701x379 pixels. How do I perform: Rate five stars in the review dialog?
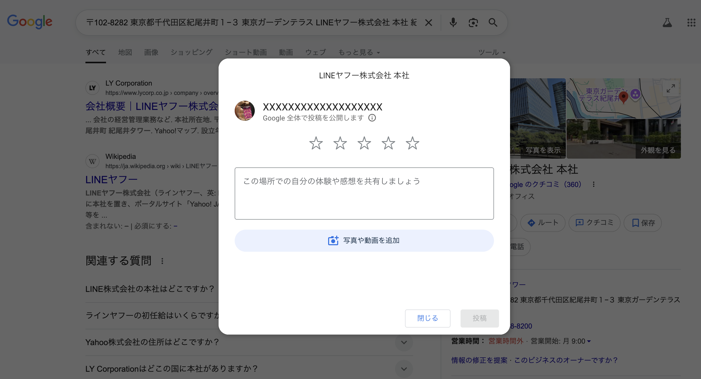413,143
